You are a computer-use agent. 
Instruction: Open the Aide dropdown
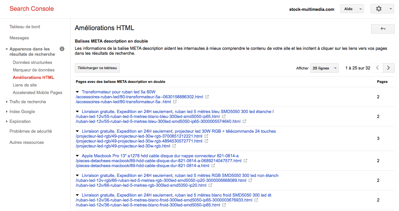coord(352,9)
